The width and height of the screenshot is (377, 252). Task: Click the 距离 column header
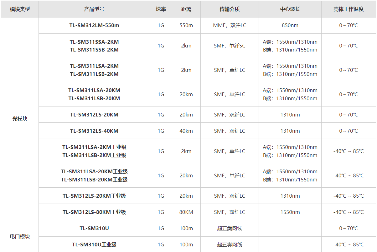(x=186, y=9)
